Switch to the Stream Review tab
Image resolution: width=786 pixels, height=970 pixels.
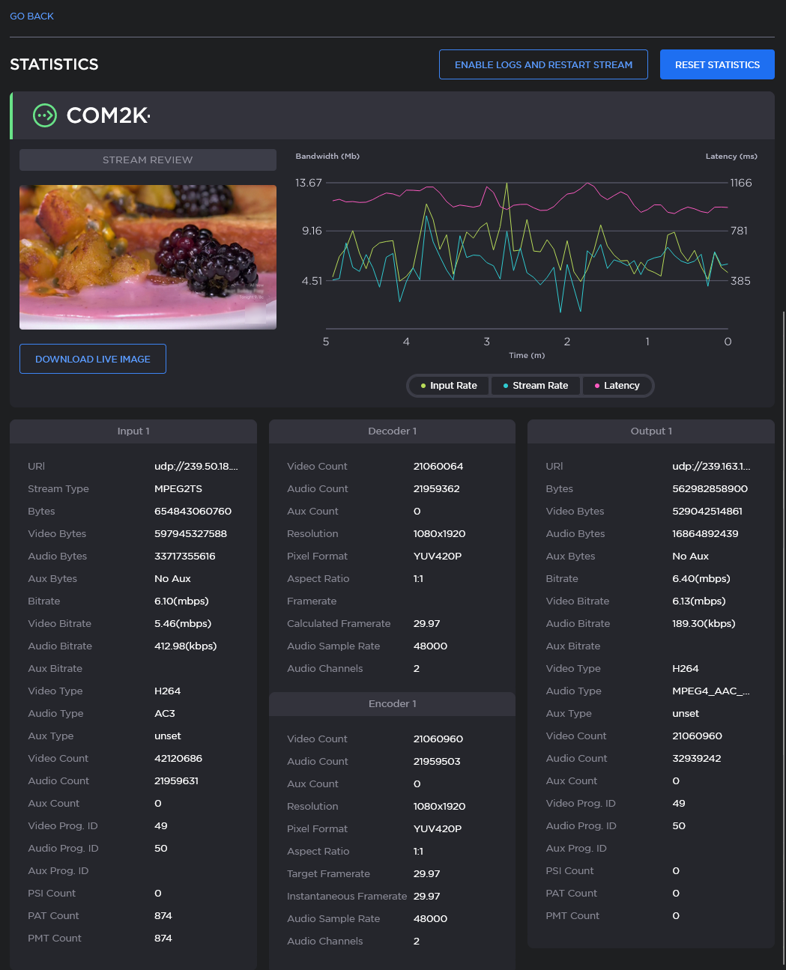click(148, 160)
